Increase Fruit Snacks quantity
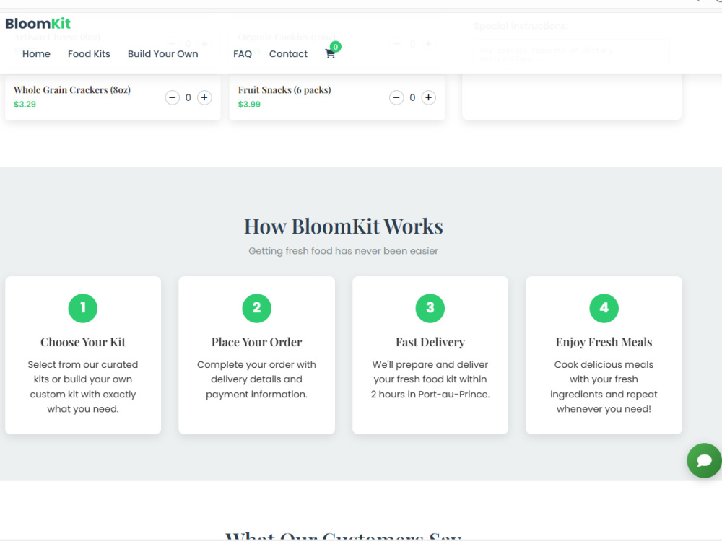Screen dimensions: 722x541 pos(429,97)
